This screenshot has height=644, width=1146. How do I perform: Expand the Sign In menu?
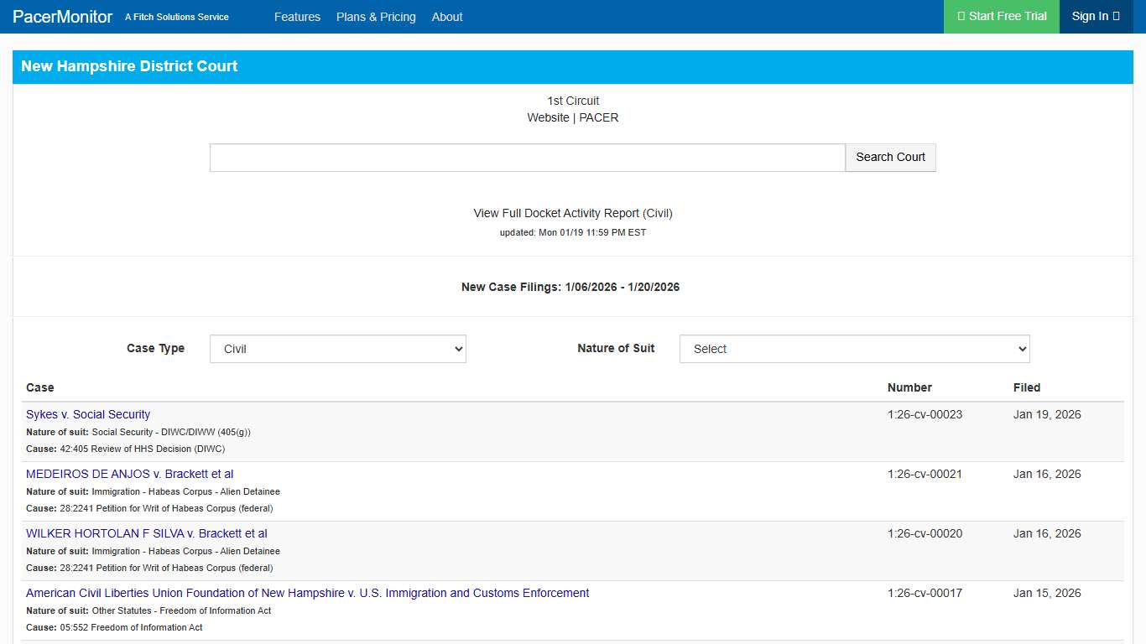[1095, 16]
